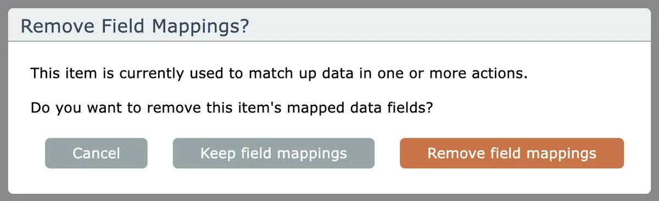659x201 pixels.
Task: Click blank white area below the buttons
Action: pos(329,181)
